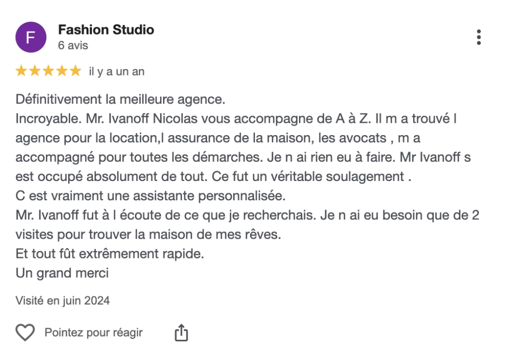
Task: Click the fourth gold rating star
Action: coord(62,71)
